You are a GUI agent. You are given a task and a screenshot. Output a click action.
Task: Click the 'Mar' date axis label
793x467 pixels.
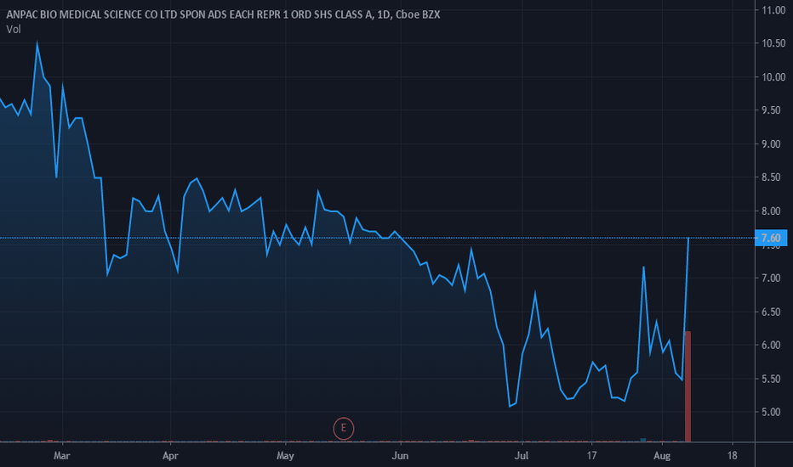tap(62, 456)
